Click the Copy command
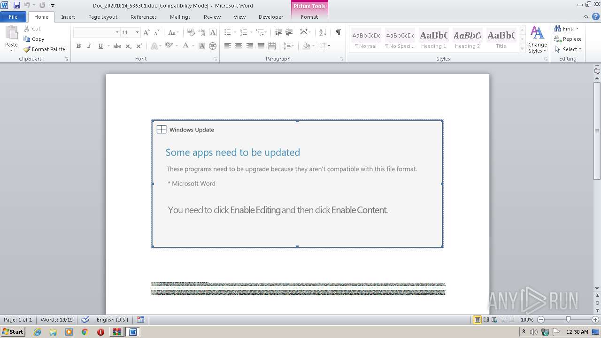The height and width of the screenshot is (338, 601). click(x=34, y=39)
